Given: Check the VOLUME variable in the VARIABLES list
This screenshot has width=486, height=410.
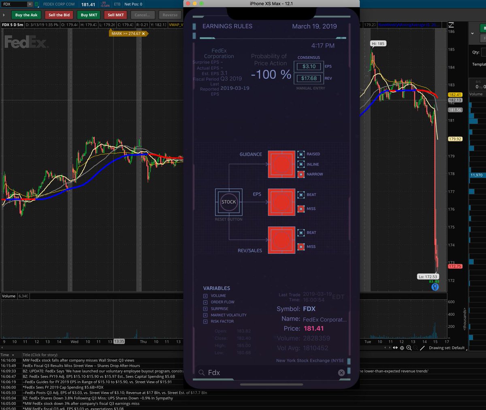Looking at the screenshot, I should click(x=206, y=295).
